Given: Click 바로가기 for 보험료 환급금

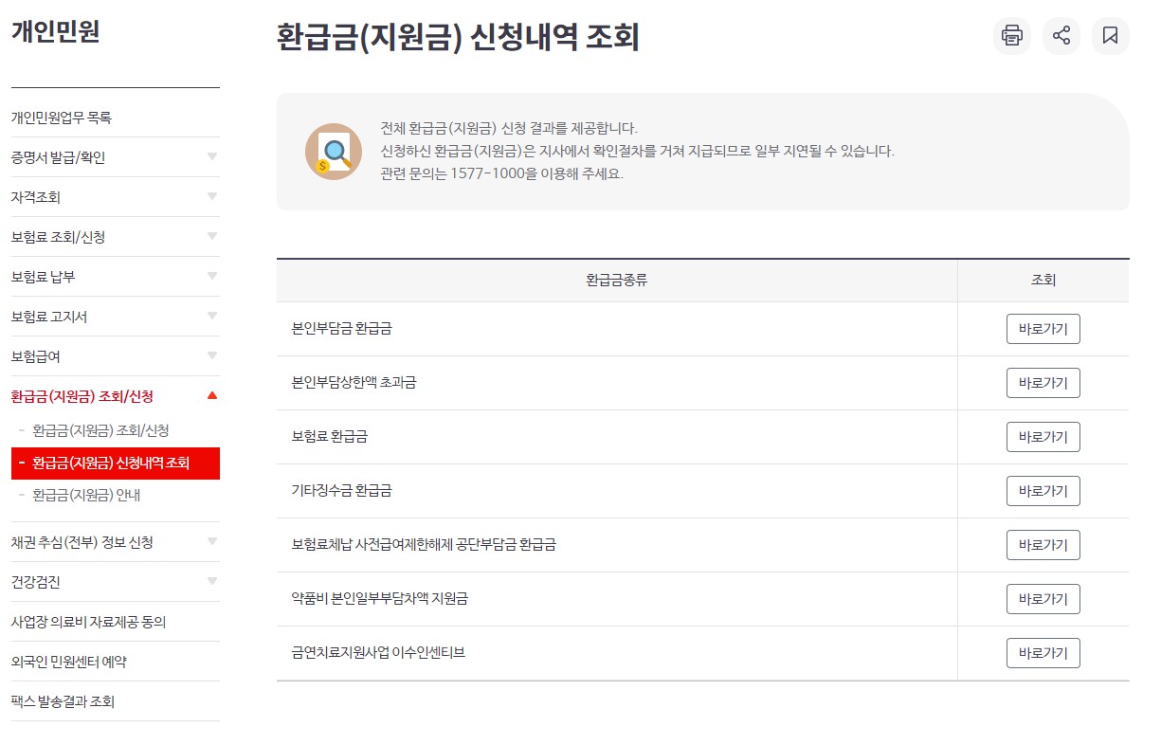Looking at the screenshot, I should click(1043, 437).
